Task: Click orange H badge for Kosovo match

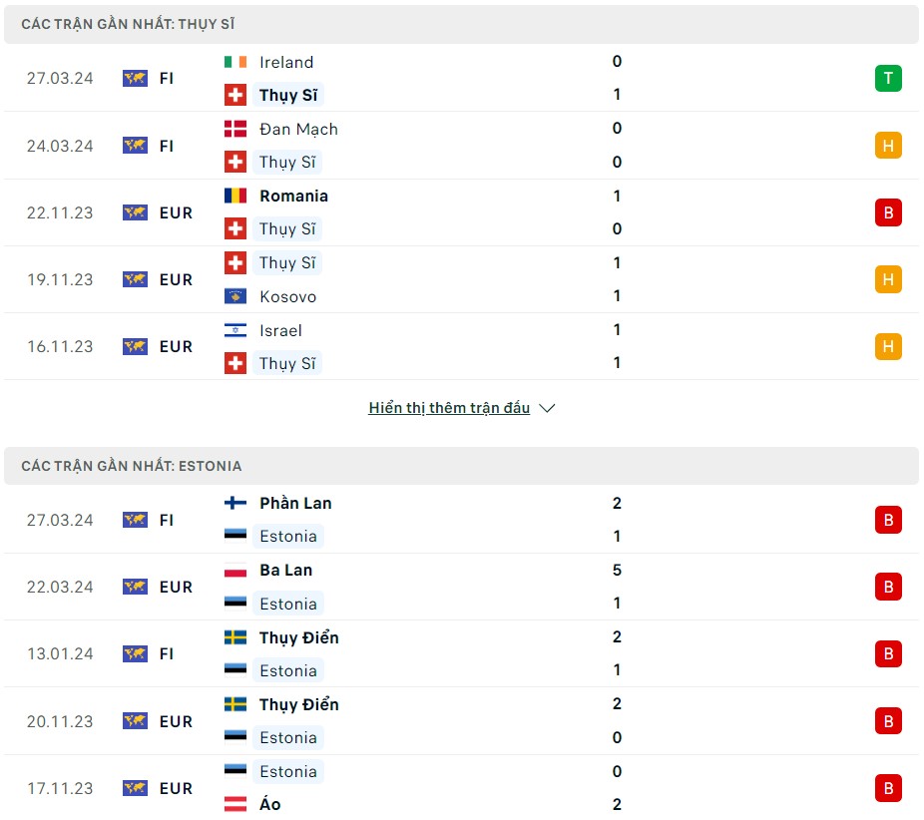Action: [x=888, y=279]
